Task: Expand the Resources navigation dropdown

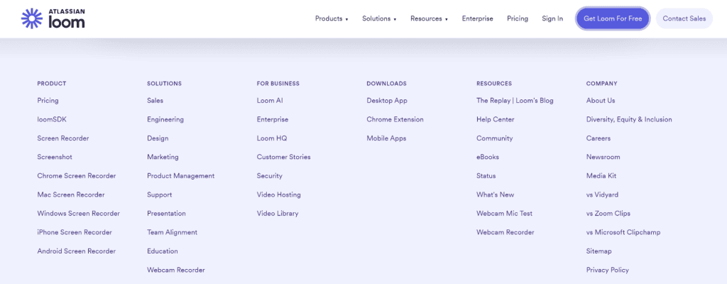Action: pyautogui.click(x=429, y=19)
